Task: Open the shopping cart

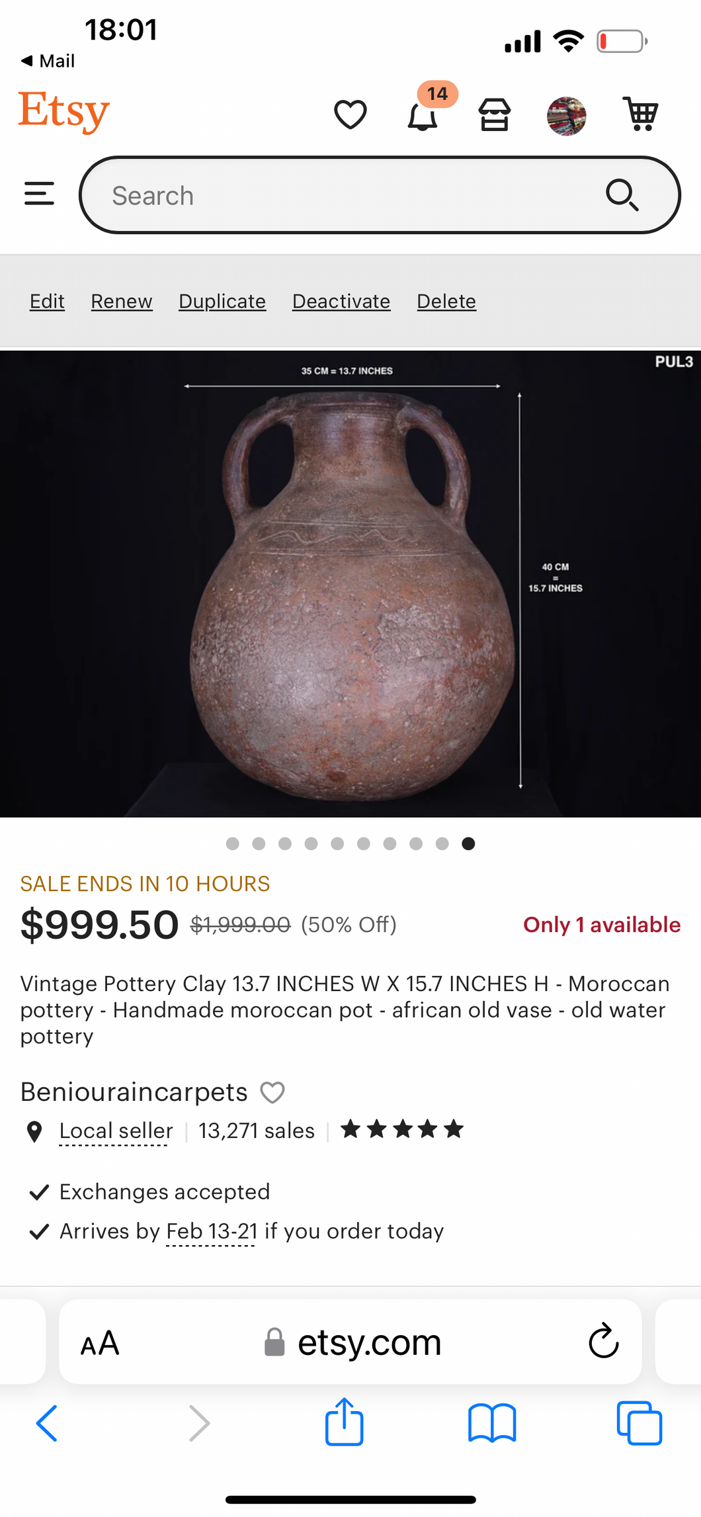Action: (x=640, y=114)
